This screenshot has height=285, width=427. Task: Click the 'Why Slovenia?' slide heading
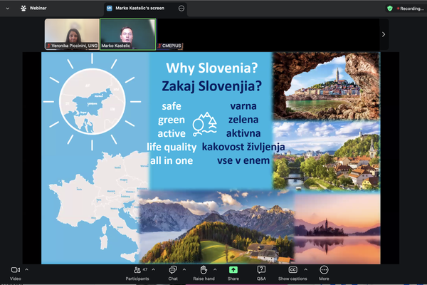(x=212, y=68)
